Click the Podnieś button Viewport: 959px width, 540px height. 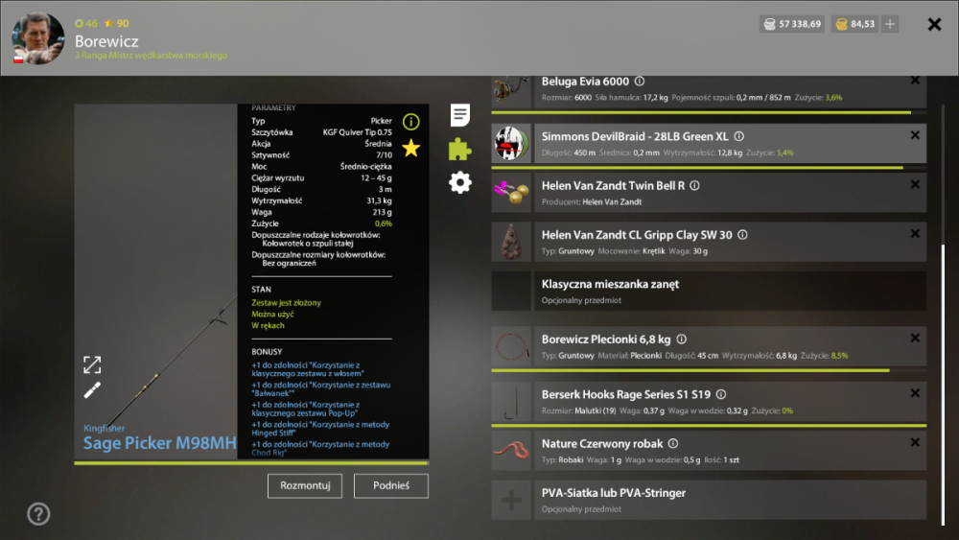(x=391, y=485)
